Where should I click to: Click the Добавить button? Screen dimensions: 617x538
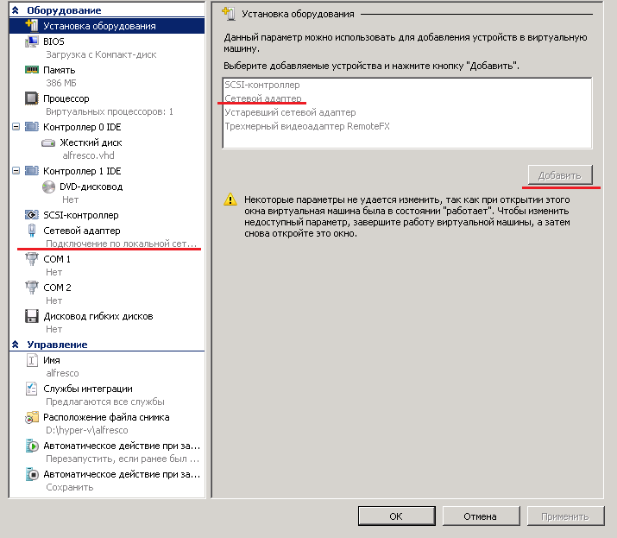pyautogui.click(x=560, y=174)
